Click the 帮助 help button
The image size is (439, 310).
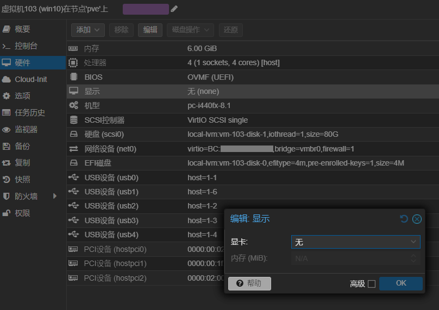coord(249,283)
